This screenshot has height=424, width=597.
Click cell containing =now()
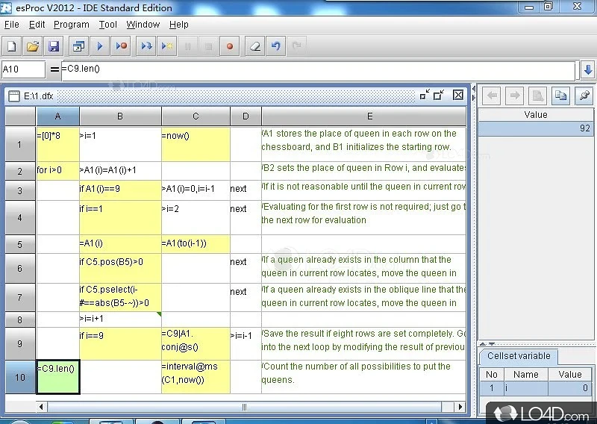tap(196, 143)
